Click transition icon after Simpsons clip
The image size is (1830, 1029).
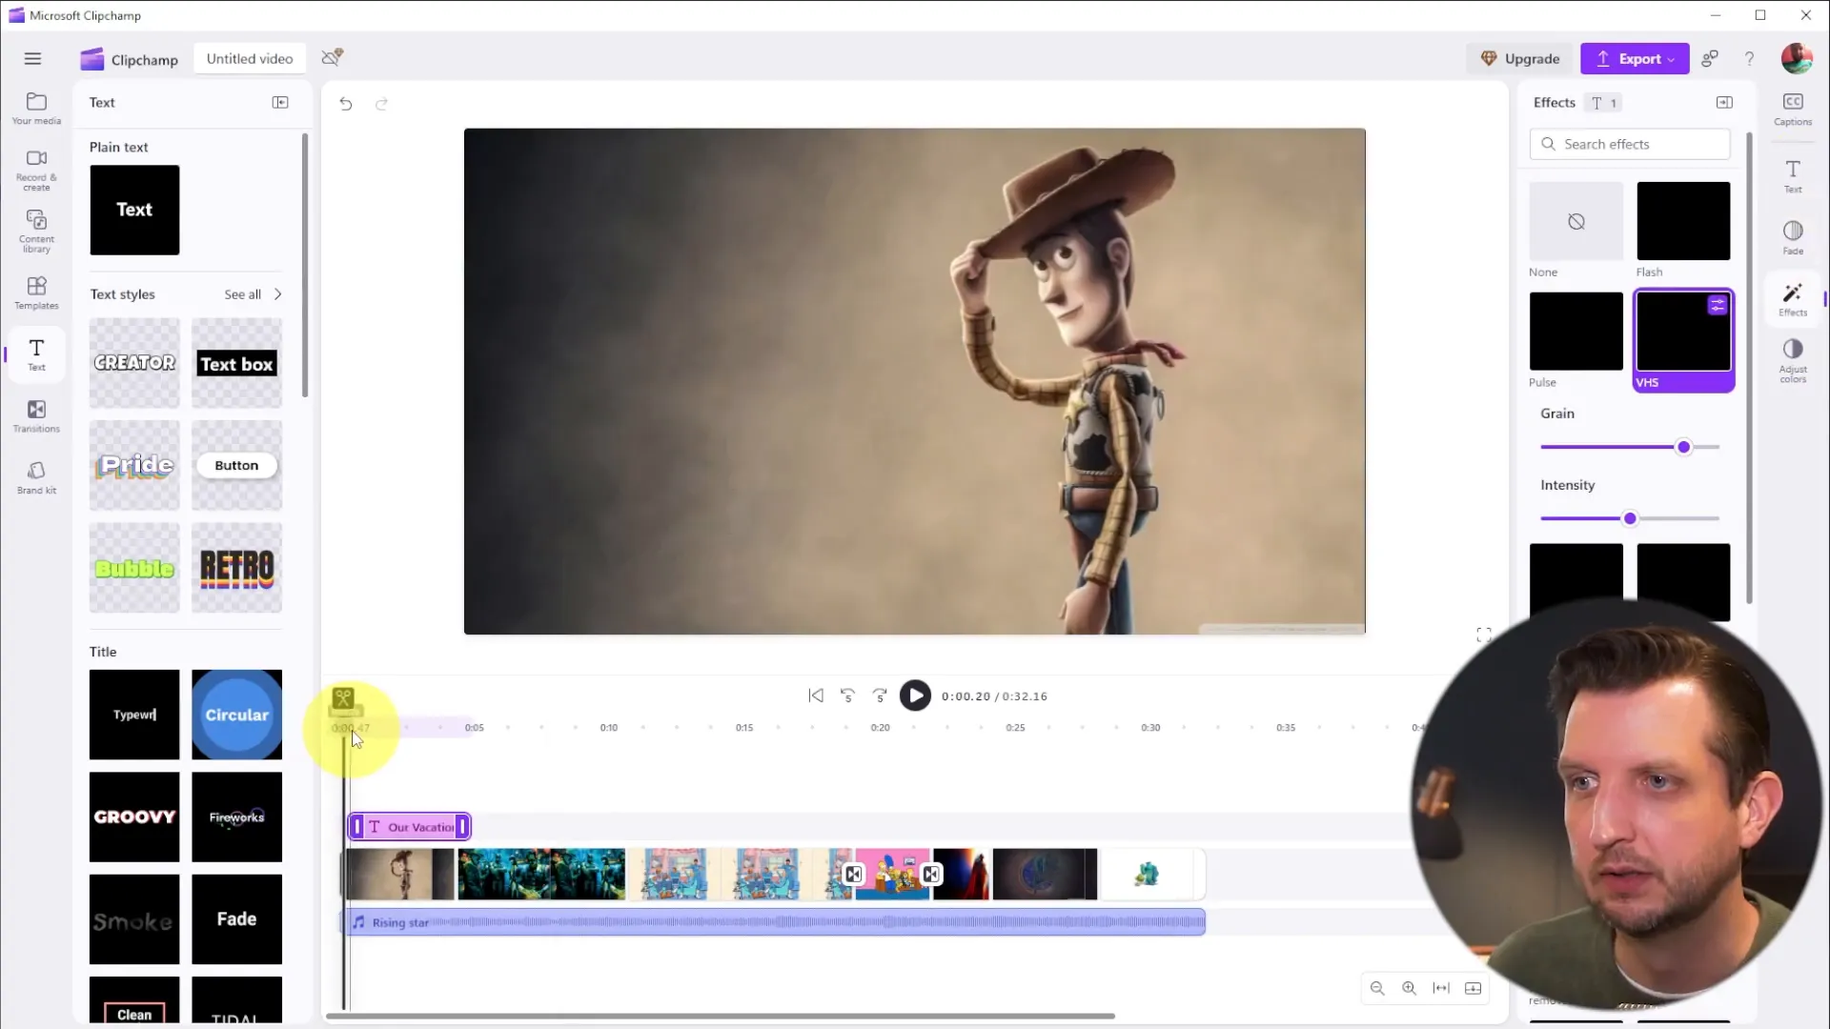tap(931, 875)
